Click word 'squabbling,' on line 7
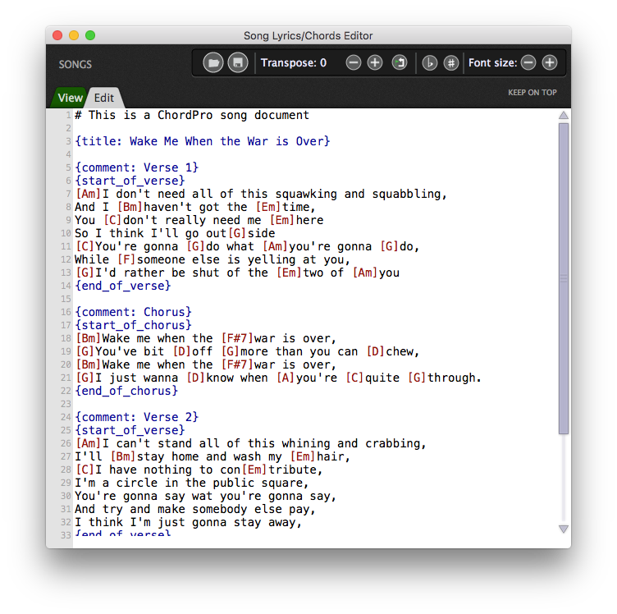 409,194
